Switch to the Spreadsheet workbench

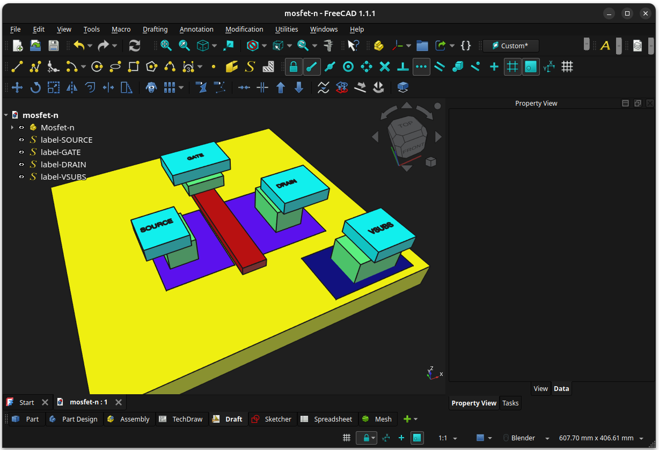pyautogui.click(x=326, y=419)
